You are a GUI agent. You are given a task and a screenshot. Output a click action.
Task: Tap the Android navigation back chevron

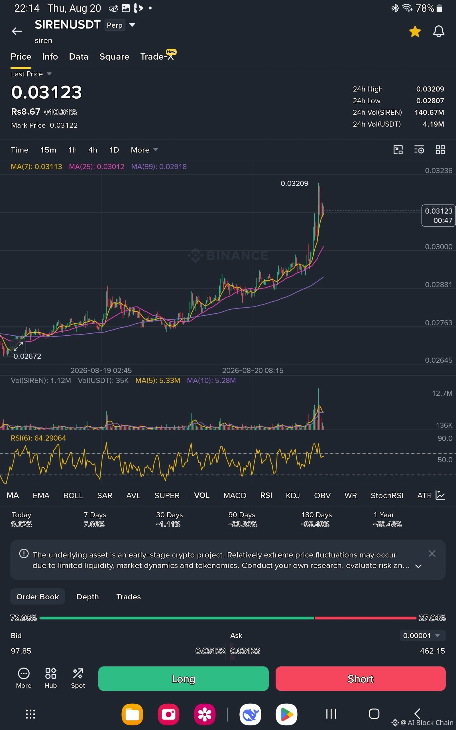418,714
